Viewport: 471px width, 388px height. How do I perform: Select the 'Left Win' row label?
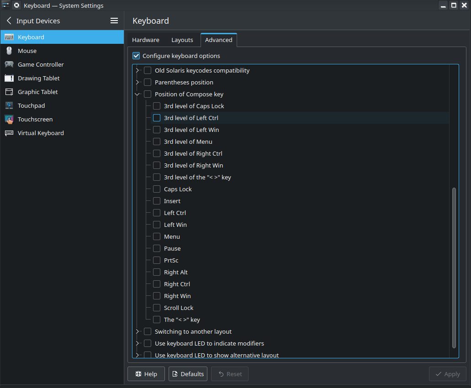(175, 225)
